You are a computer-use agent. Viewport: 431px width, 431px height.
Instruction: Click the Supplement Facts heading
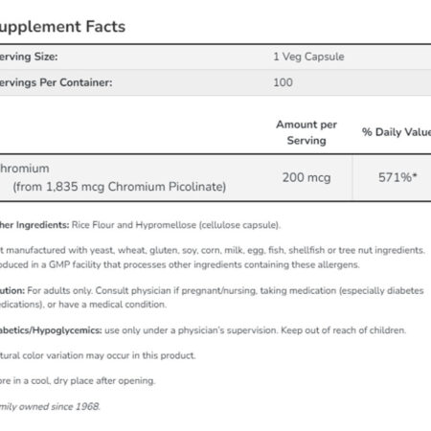(x=62, y=27)
